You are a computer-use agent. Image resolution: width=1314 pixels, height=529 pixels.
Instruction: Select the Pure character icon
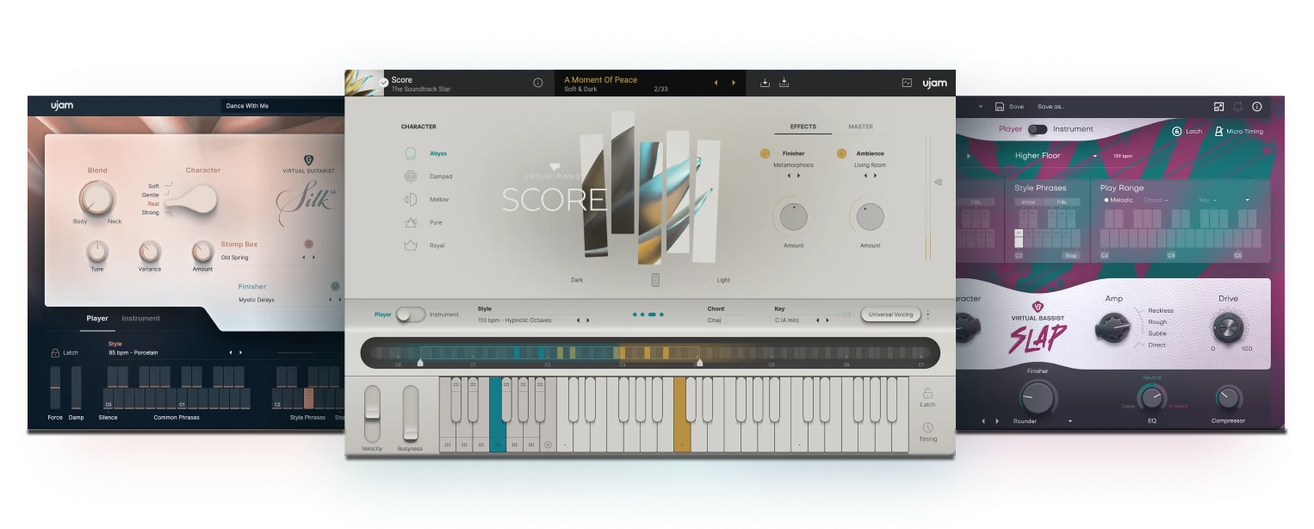pos(411,222)
